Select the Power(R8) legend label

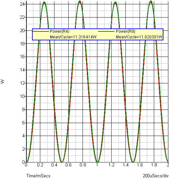coord(125,31)
